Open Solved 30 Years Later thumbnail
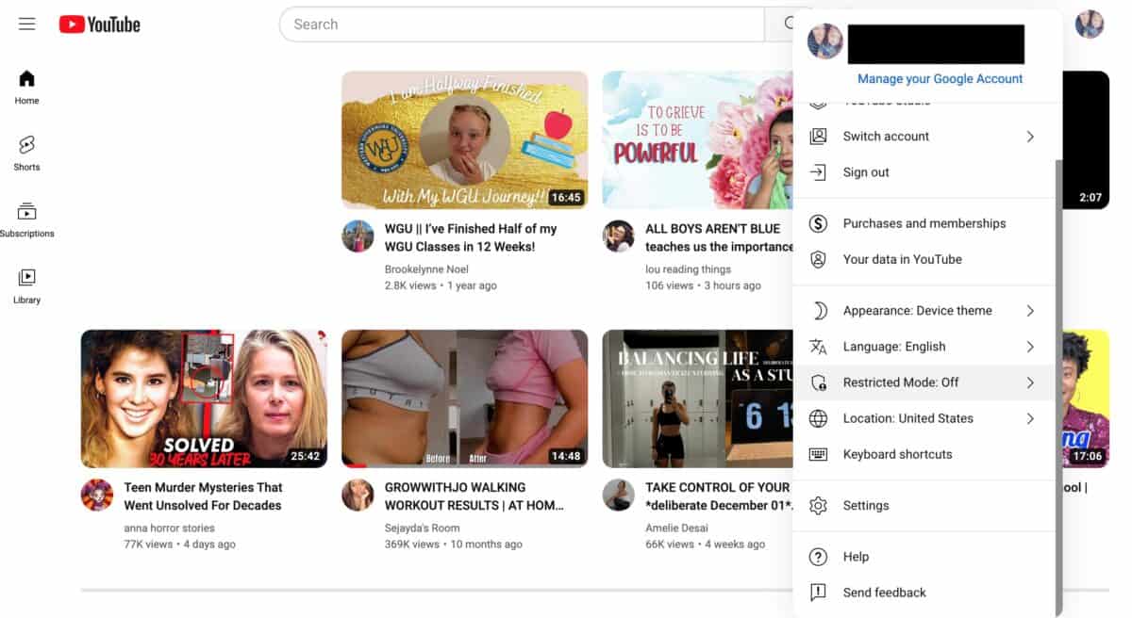The height and width of the screenshot is (618, 1132). (x=204, y=398)
